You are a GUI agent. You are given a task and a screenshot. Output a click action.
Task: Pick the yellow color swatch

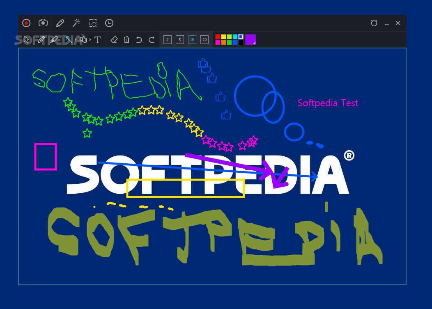click(224, 37)
